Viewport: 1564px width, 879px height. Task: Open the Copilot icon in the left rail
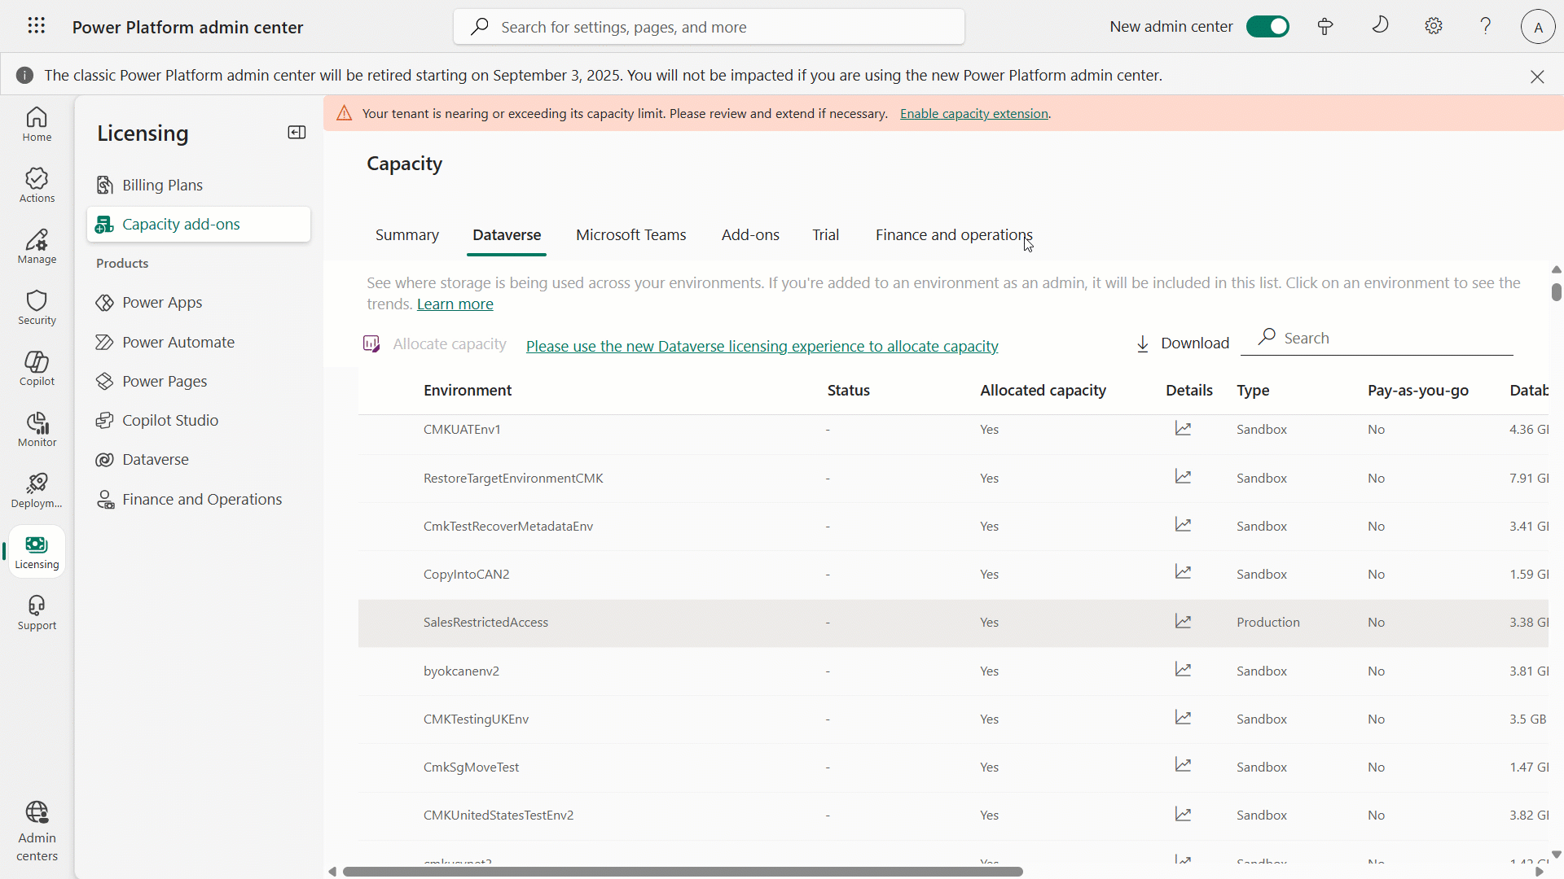click(37, 369)
